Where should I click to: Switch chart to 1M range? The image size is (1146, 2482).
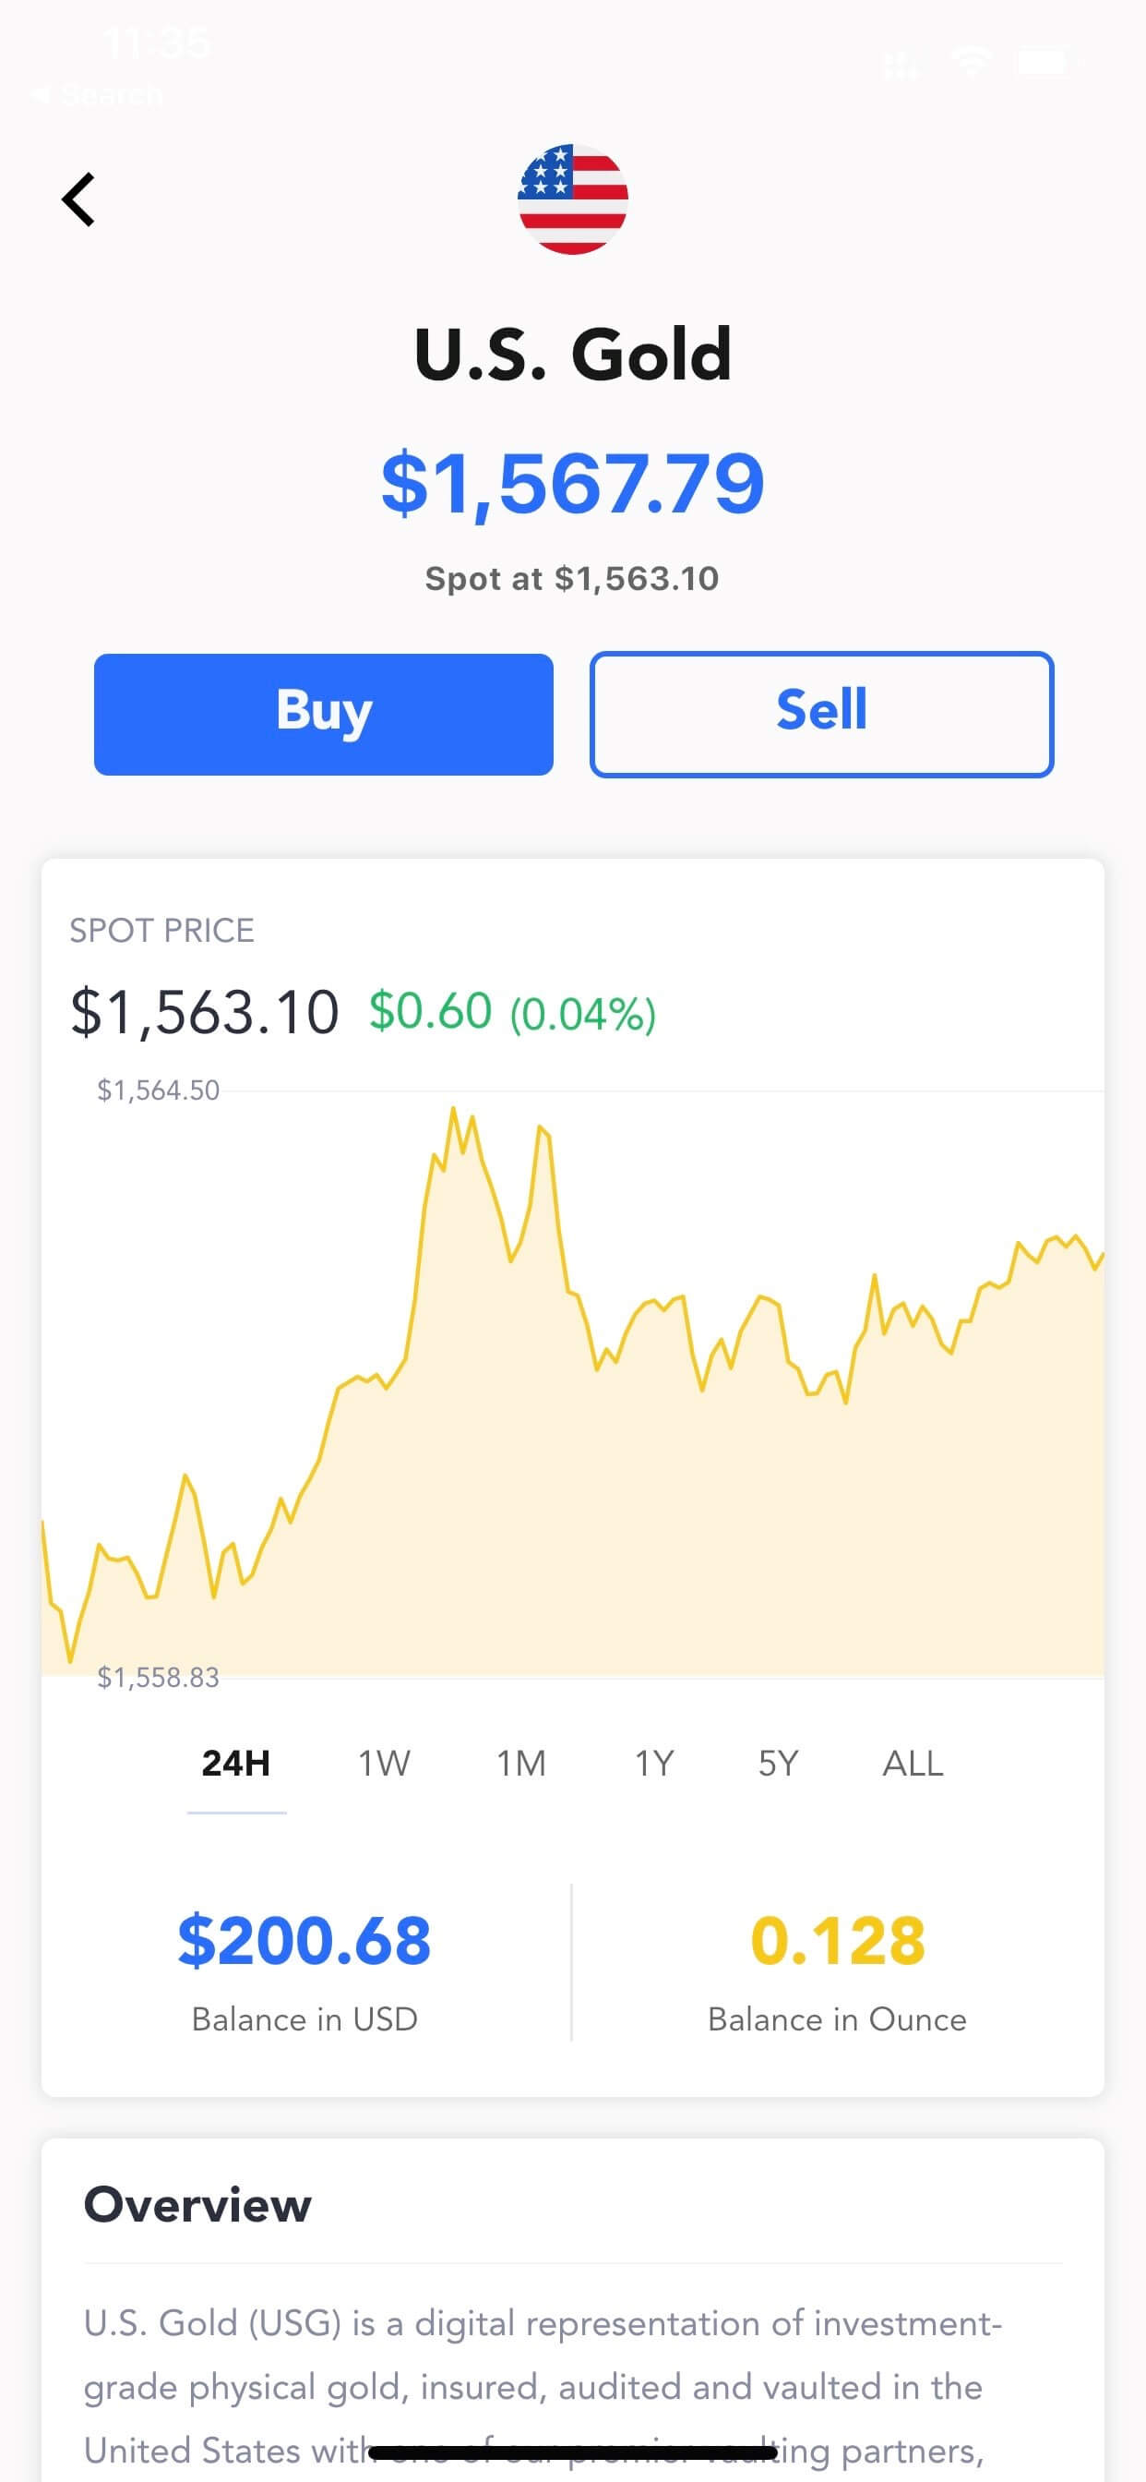[521, 1764]
